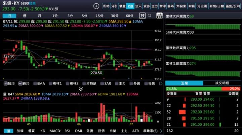Click the 25.2% sell ratio bar
Screen dimensions: 242x135
231,89
